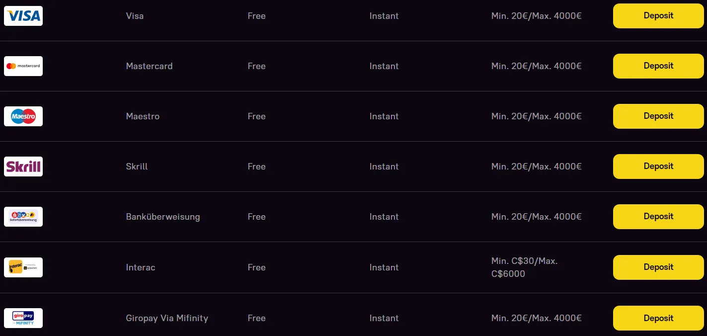The image size is (707, 336).
Task: Click the Giropay Via Mifinity label
Action: [x=167, y=318]
